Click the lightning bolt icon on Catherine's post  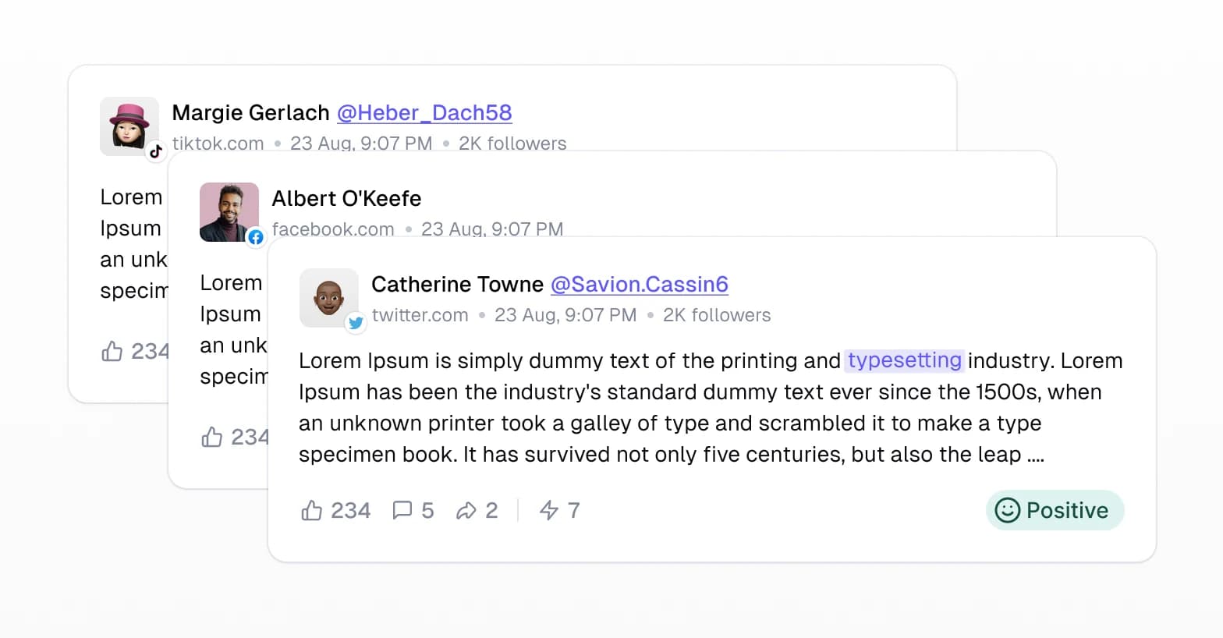(x=549, y=511)
